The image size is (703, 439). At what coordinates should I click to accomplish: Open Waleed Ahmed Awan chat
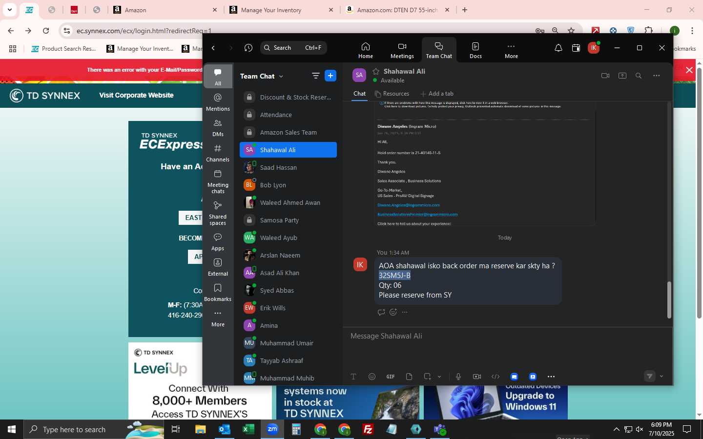288,202
